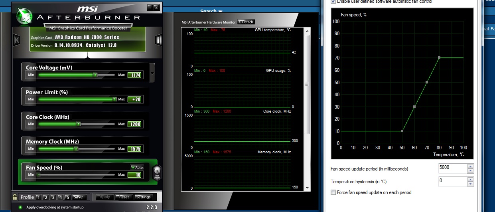Click the Core Clock slider handle
Viewport: 495px width, 212px height.
pos(78,124)
